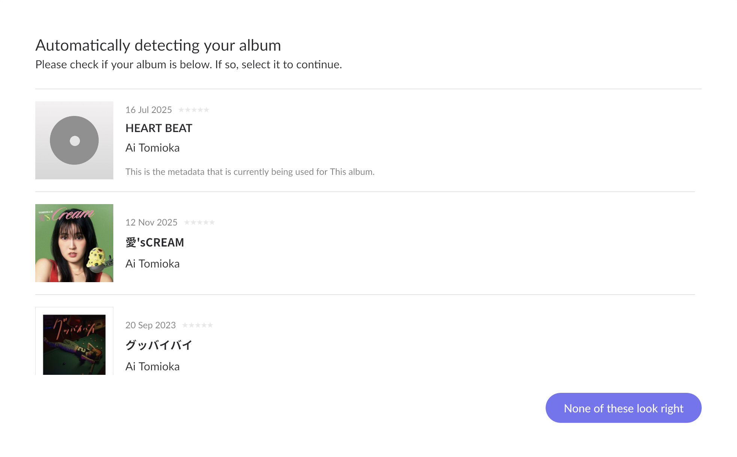Image resolution: width=737 pixels, height=457 pixels.
Task: Click Ai Tomioka under HEART BEAT
Action: 152,148
